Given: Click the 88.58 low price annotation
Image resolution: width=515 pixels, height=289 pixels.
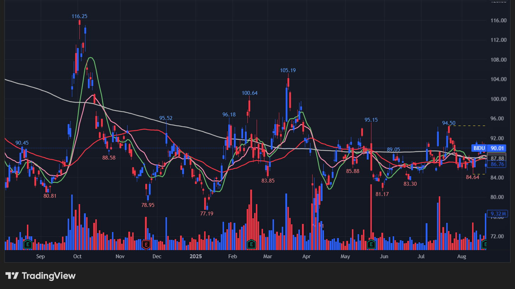Looking at the screenshot, I should [x=109, y=158].
